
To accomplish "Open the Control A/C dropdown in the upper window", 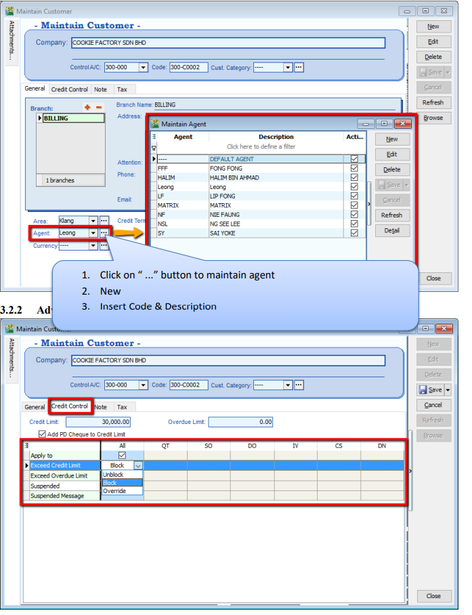I will [143, 67].
